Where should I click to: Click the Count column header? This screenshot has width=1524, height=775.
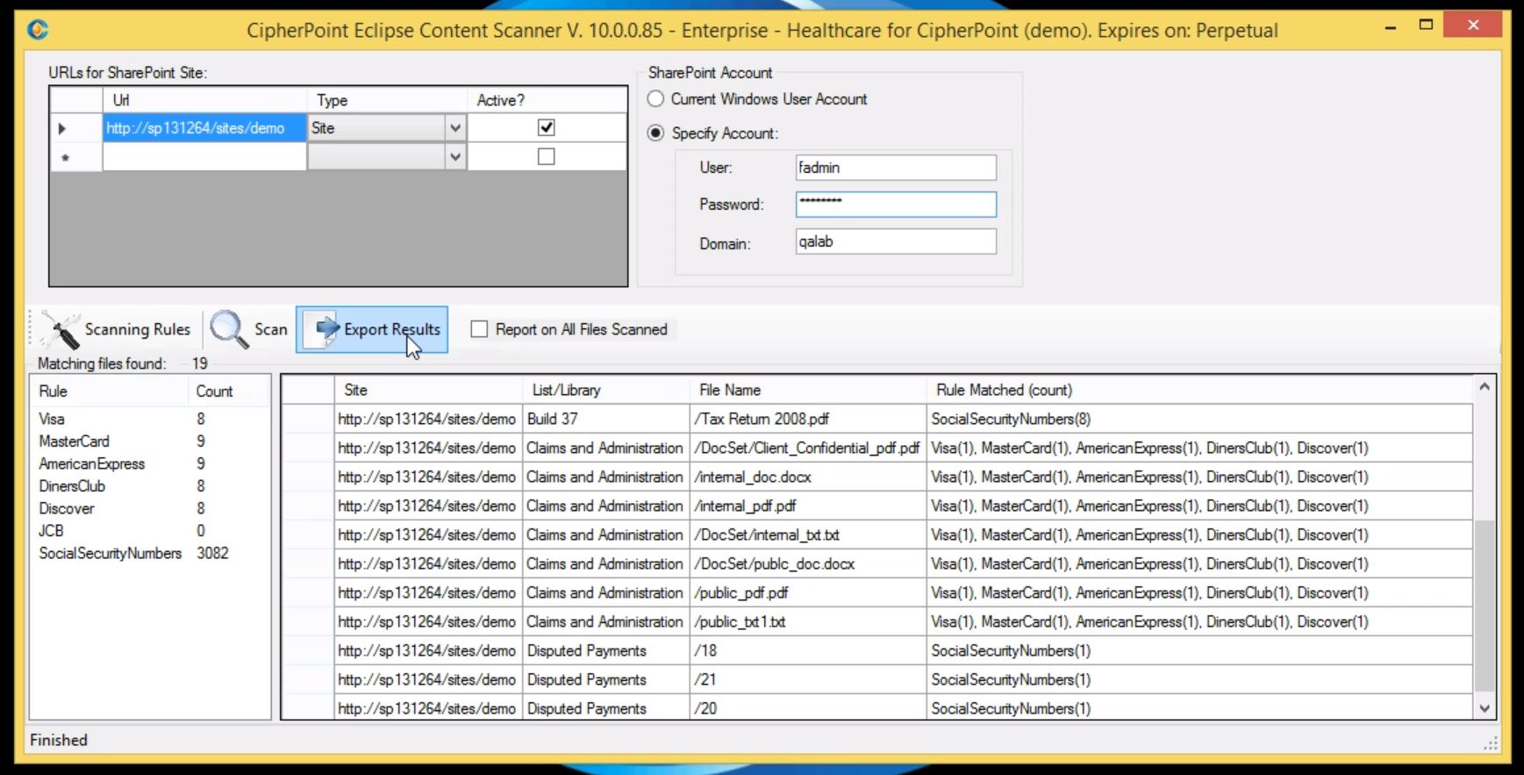228,391
